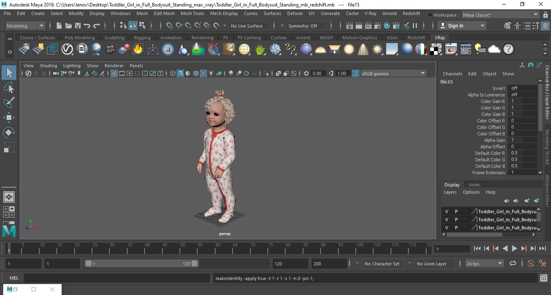This screenshot has height=295, width=551.
Task: Undo the last action via toolbar arrow
Action: point(87,26)
